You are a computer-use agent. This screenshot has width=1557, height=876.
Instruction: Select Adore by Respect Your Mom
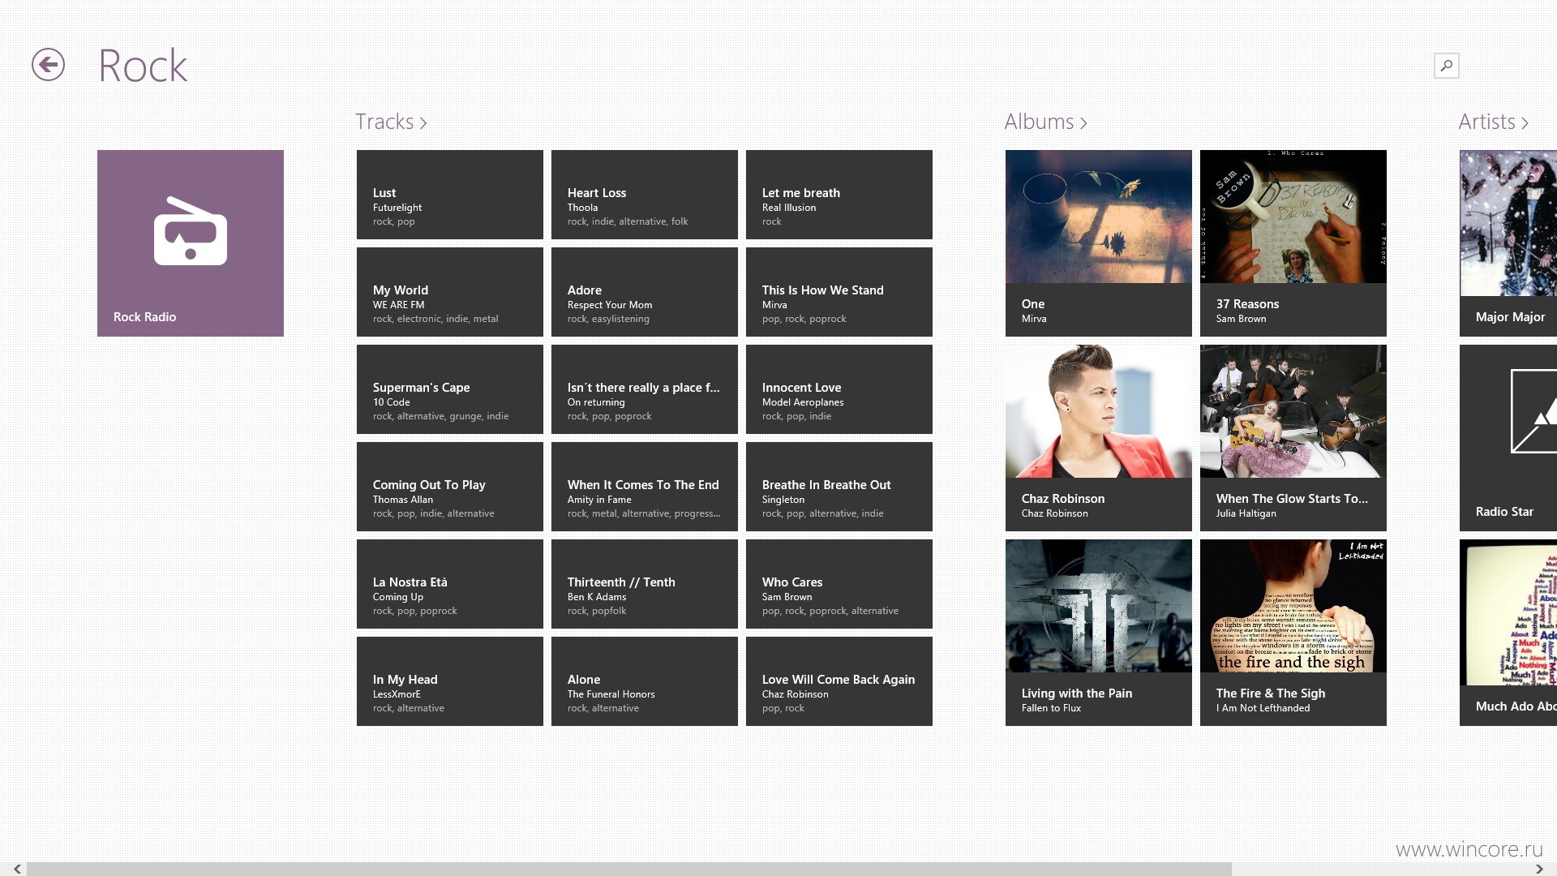coord(645,292)
